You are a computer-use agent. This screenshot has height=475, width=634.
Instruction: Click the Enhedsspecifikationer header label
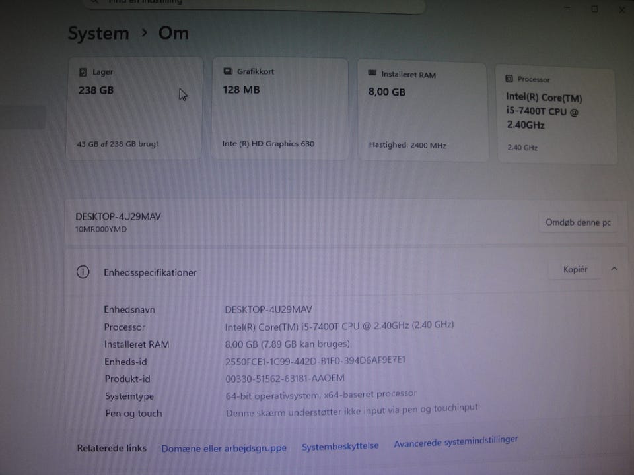150,272
